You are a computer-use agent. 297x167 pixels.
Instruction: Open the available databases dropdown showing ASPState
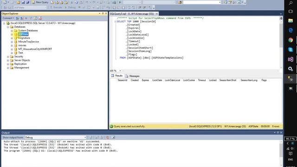(x=30, y=7)
